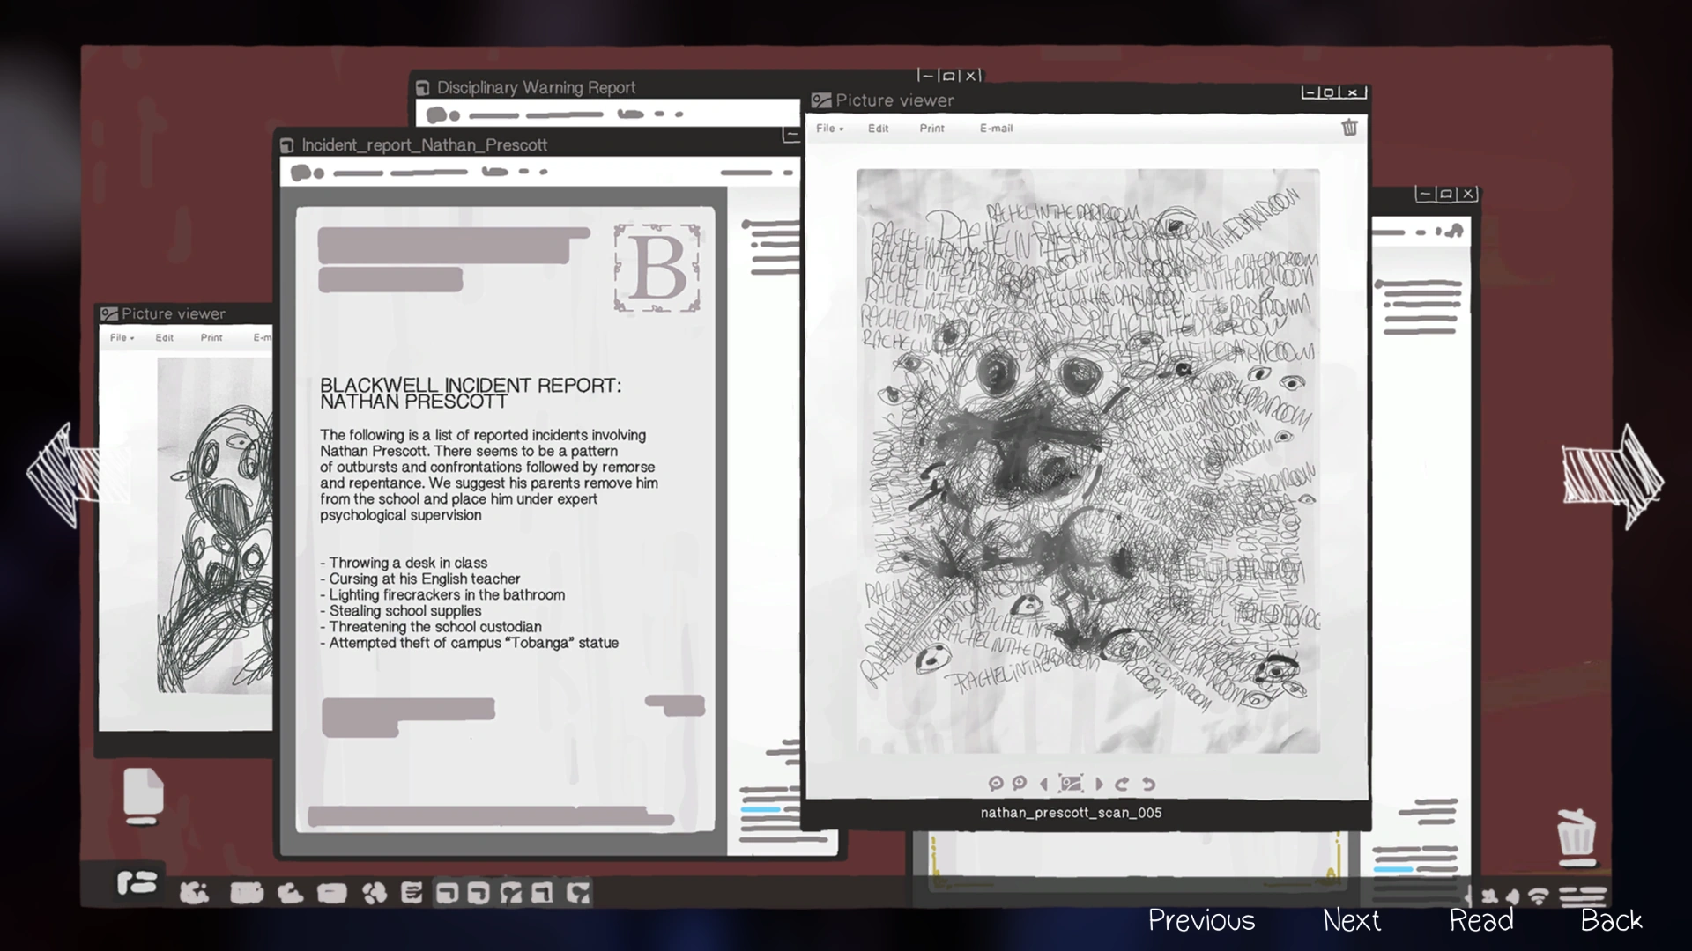Show next image with right triangle
Viewport: 1692px width, 951px height.
click(x=1098, y=783)
